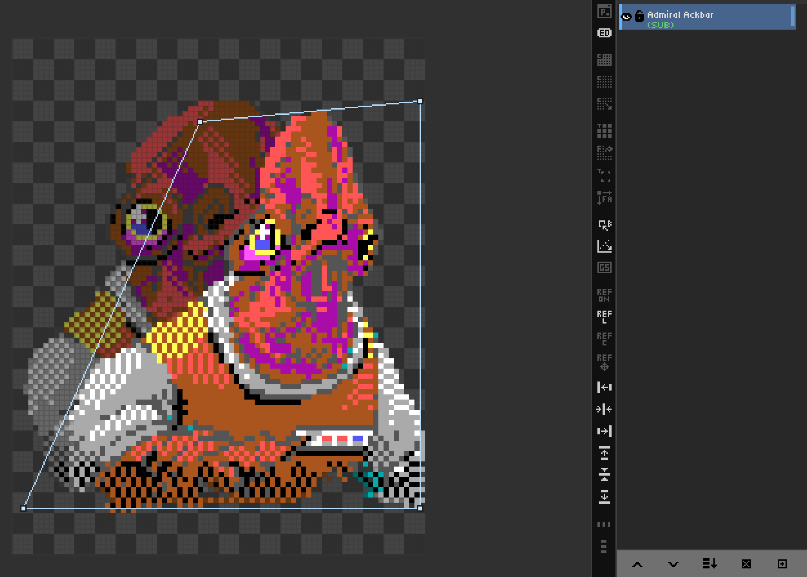The image size is (807, 577).
Task: Align selection to the bottom edge
Action: [604, 497]
